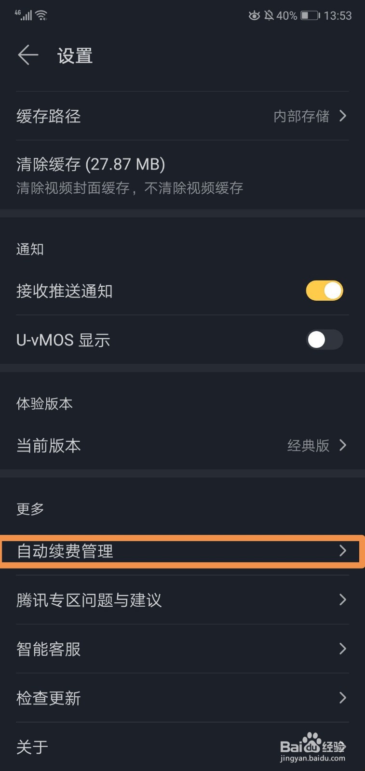The image size is (365, 771).
Task: Open the 关于 about entry
Action: (x=32, y=747)
